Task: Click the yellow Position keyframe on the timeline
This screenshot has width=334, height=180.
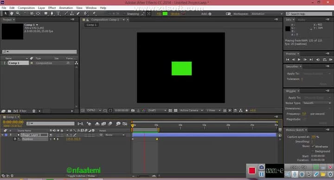Action: (x=157, y=139)
